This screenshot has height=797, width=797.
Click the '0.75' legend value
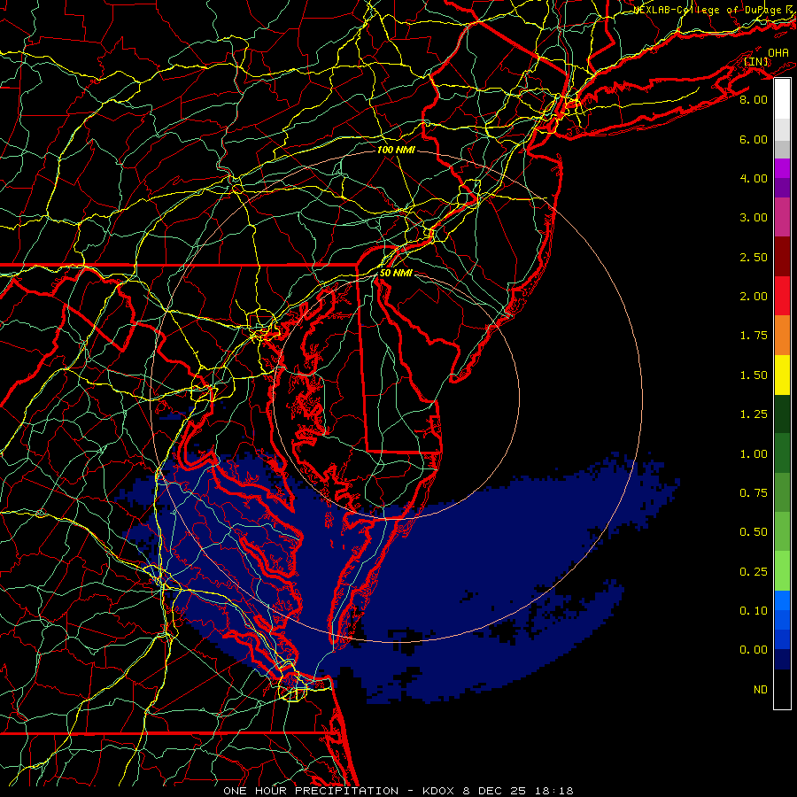click(x=754, y=493)
